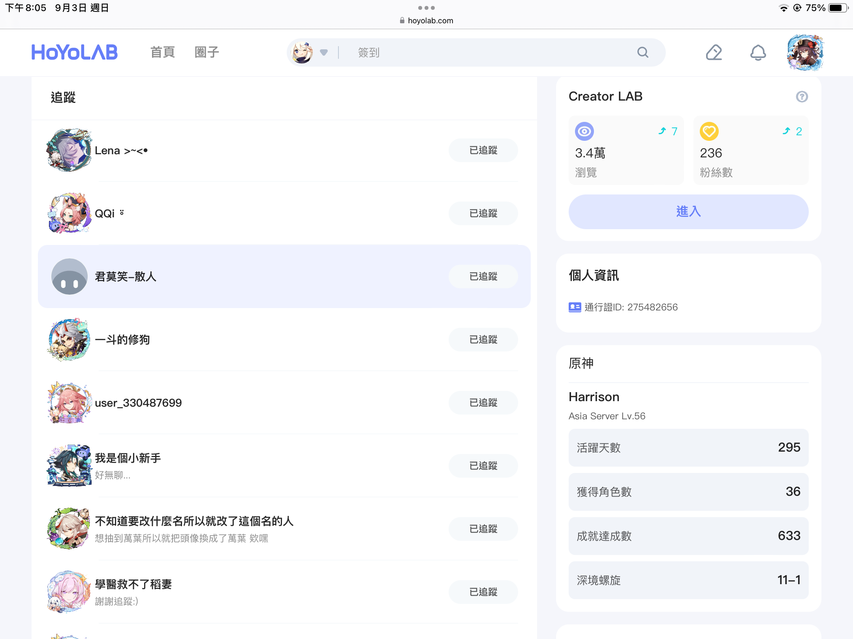
Task: Open the 圈子 tab
Action: pyautogui.click(x=207, y=52)
